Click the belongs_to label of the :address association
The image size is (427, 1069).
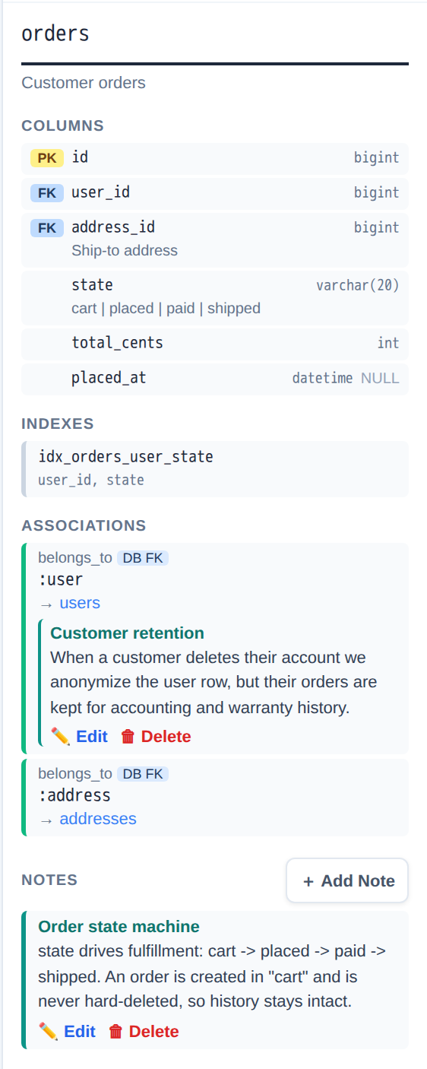point(75,774)
